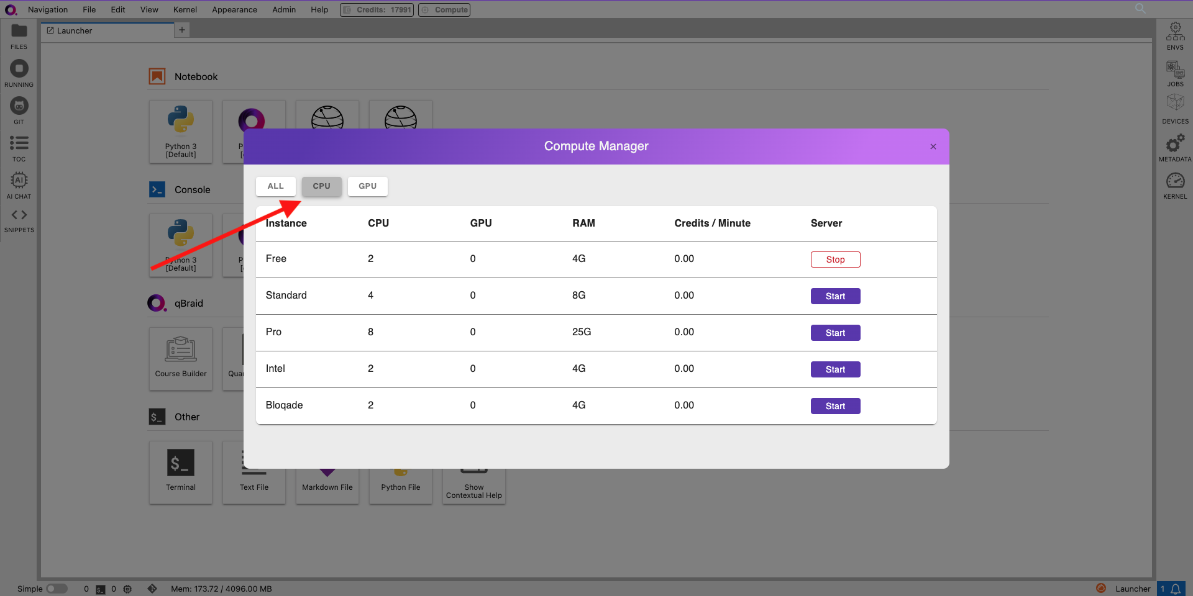
Task: Open the Kernel menu
Action: (x=185, y=9)
